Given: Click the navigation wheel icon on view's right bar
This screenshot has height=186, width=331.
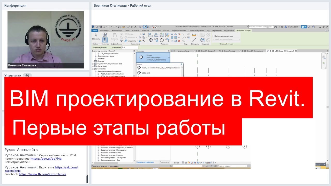Looking at the screenshot, I should click(324, 57).
